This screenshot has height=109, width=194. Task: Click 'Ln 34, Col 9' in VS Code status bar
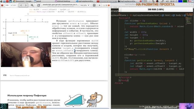click(145, 106)
